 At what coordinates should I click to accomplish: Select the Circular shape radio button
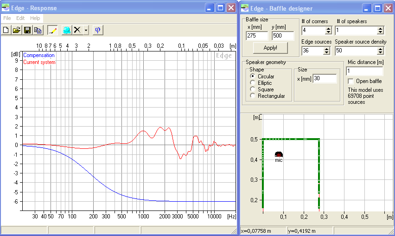pyautogui.click(x=252, y=76)
